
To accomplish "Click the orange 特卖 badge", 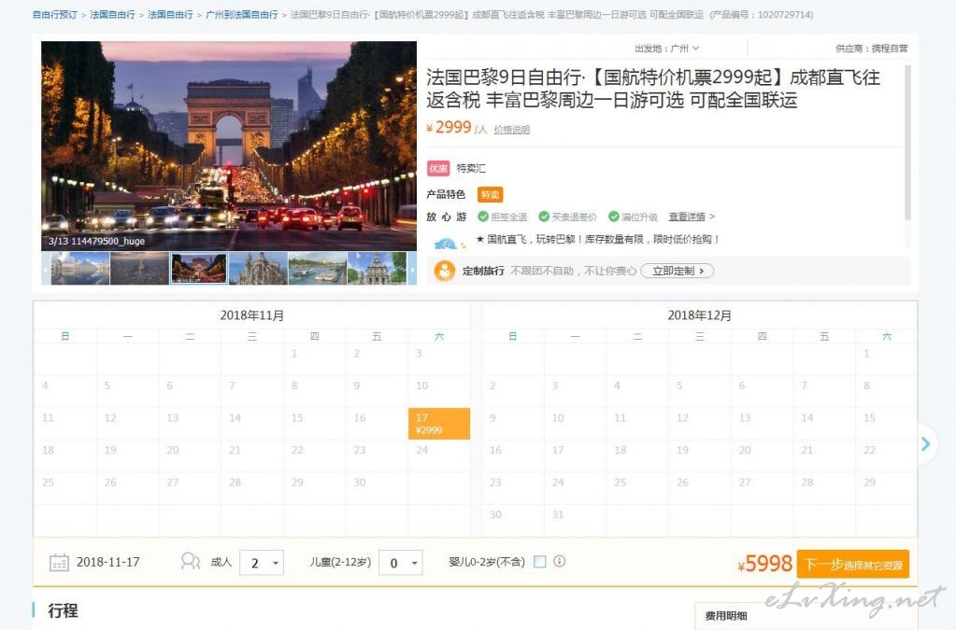I will click(x=491, y=195).
